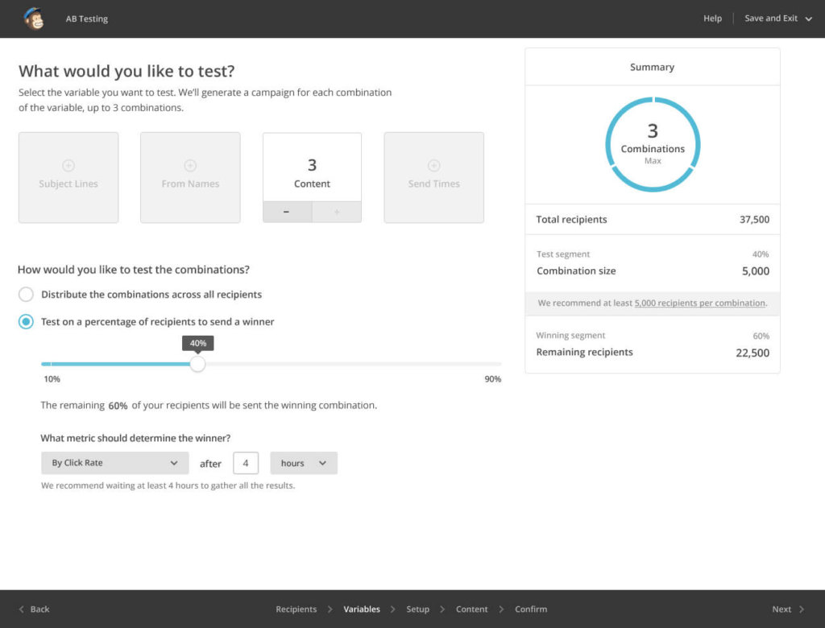Screen dimensions: 825x628
Task: Open the winner metric dropdown showing By Click Rate
Action: click(x=114, y=463)
